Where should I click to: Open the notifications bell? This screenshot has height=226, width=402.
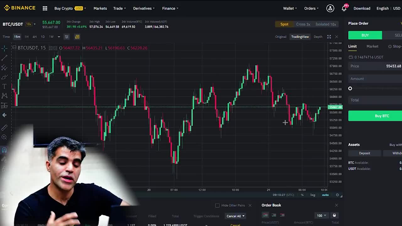[344, 8]
